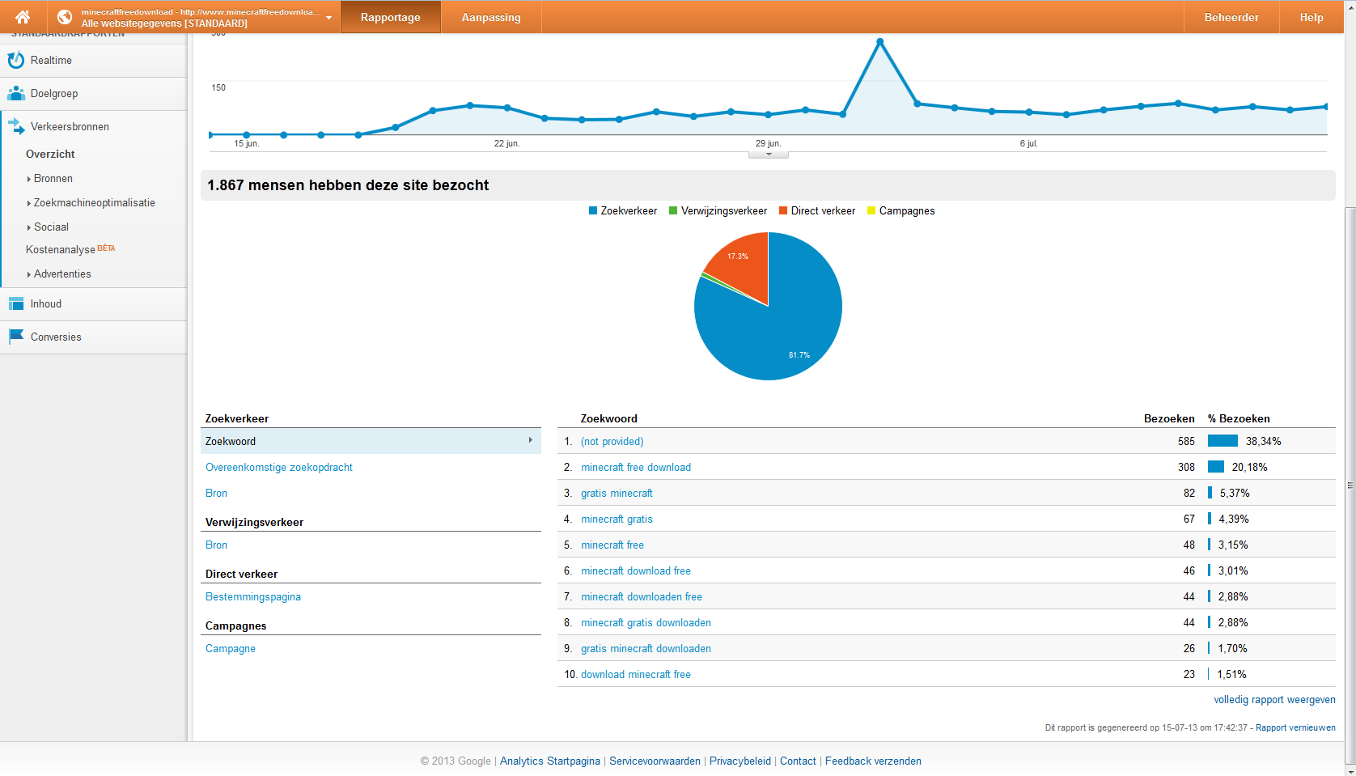Open the Conversies flag icon
Viewport: 1356px width, 776px height.
point(15,336)
